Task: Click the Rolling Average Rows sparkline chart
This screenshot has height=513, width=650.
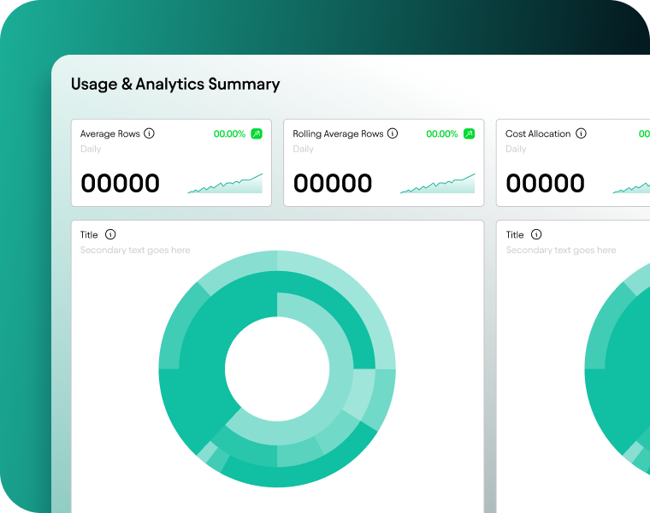Action: [438, 184]
